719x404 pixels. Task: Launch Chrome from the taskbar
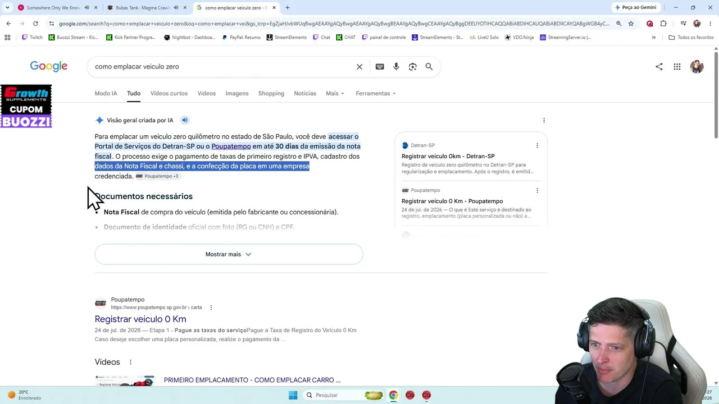[x=393, y=395]
